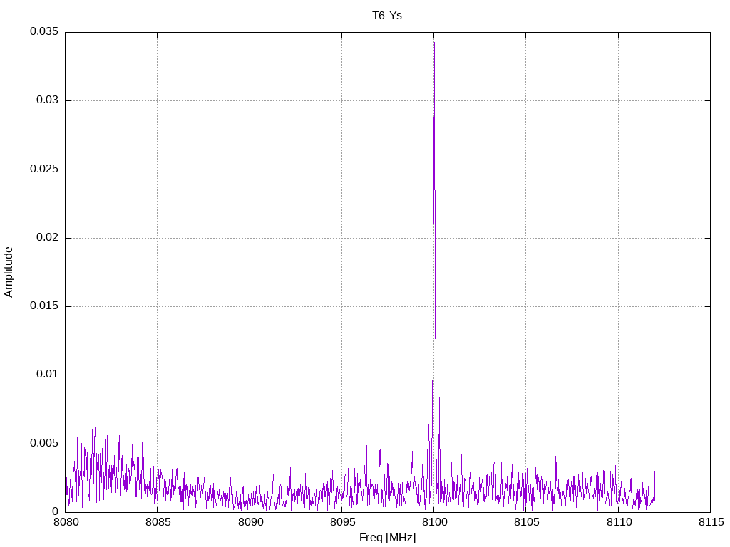Click the 0.015 y-axis tick label
This screenshot has width=730, height=547.
click(44, 306)
